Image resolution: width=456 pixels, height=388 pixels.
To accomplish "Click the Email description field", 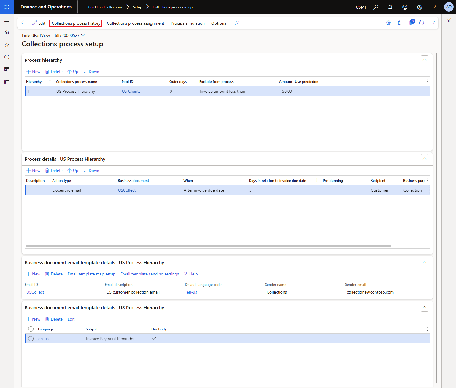I will pos(137,292).
